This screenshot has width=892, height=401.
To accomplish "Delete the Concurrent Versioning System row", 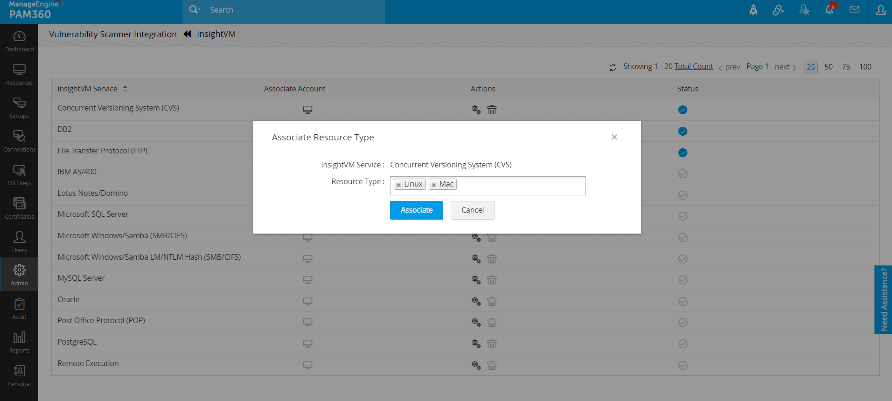I will coord(492,110).
